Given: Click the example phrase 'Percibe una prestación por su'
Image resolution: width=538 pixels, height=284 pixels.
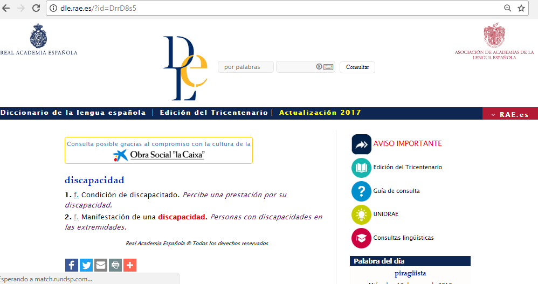Looking at the screenshot, I should click(x=234, y=195).
